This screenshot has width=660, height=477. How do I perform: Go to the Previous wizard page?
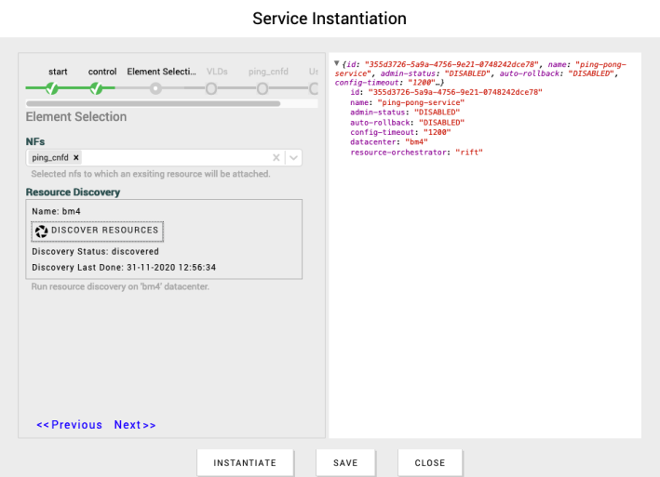click(x=69, y=425)
